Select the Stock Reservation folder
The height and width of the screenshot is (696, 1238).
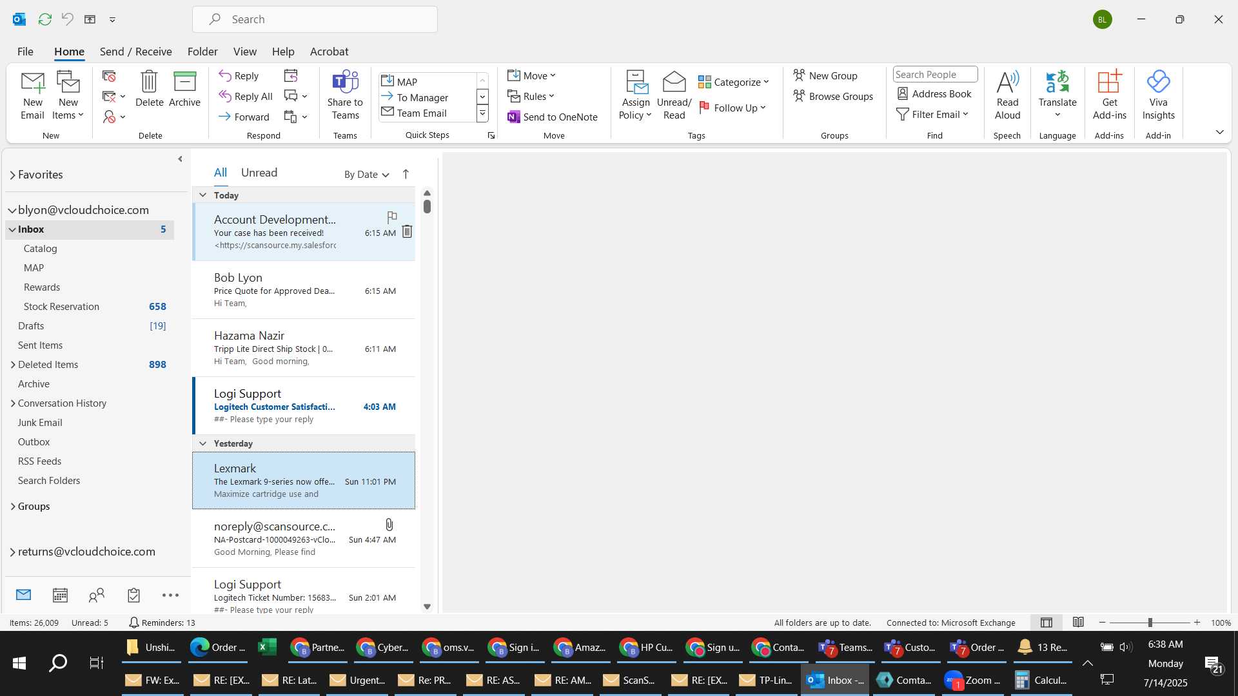pos(90,307)
